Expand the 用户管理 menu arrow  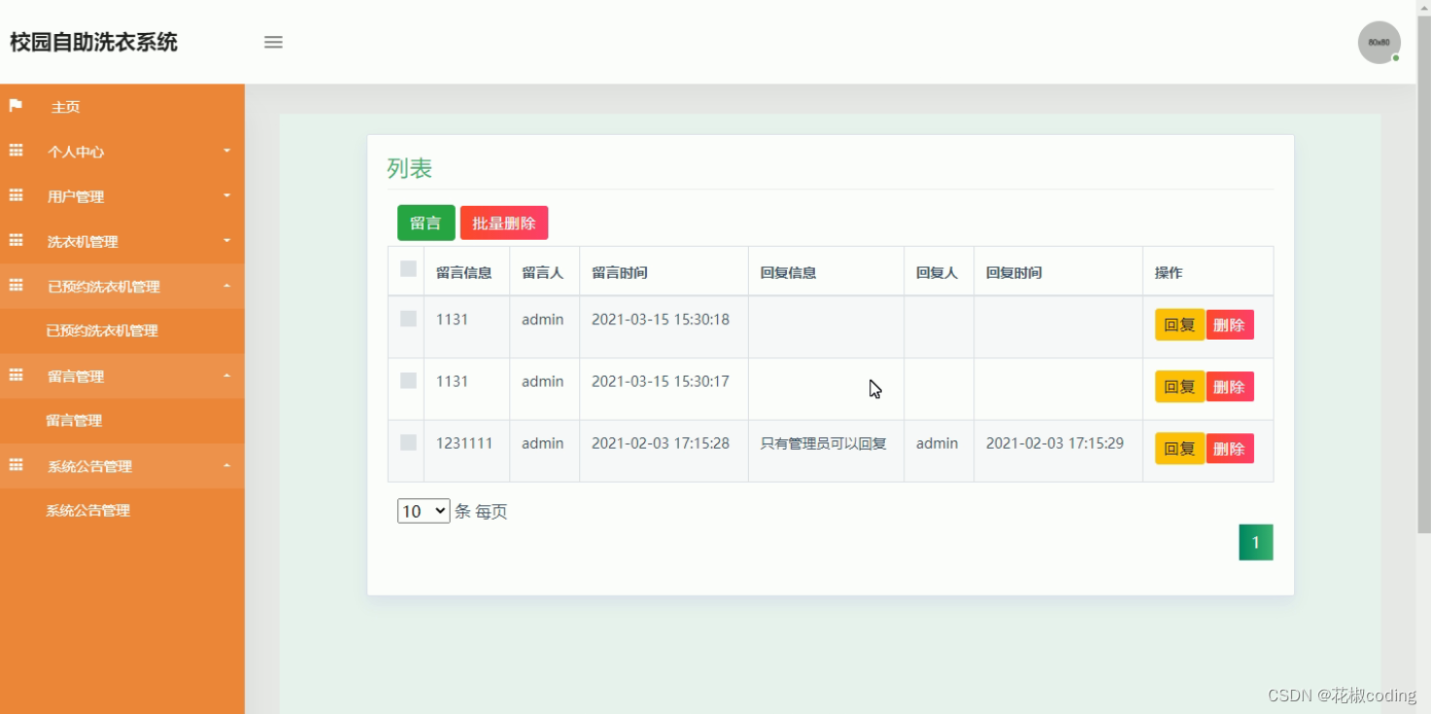(x=227, y=195)
